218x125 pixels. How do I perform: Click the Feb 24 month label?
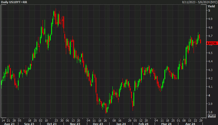click(143, 124)
